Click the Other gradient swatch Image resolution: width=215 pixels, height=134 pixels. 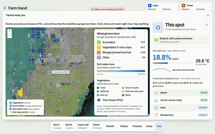click(x=99, y=57)
